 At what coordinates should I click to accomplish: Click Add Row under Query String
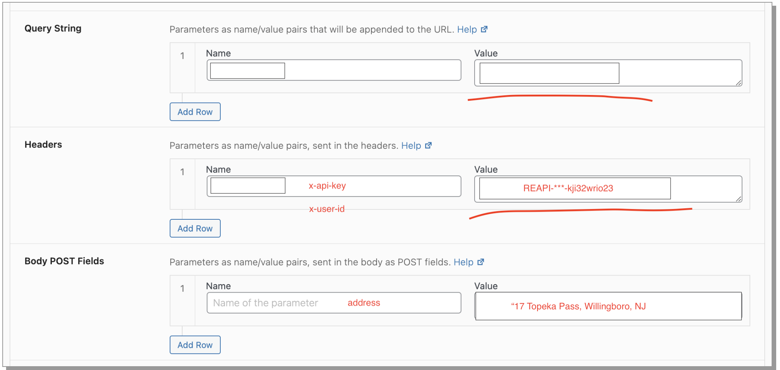(195, 112)
